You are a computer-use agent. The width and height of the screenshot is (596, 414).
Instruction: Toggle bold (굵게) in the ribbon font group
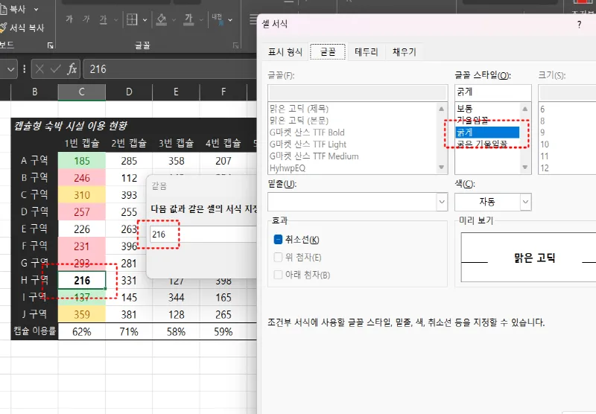pos(69,19)
